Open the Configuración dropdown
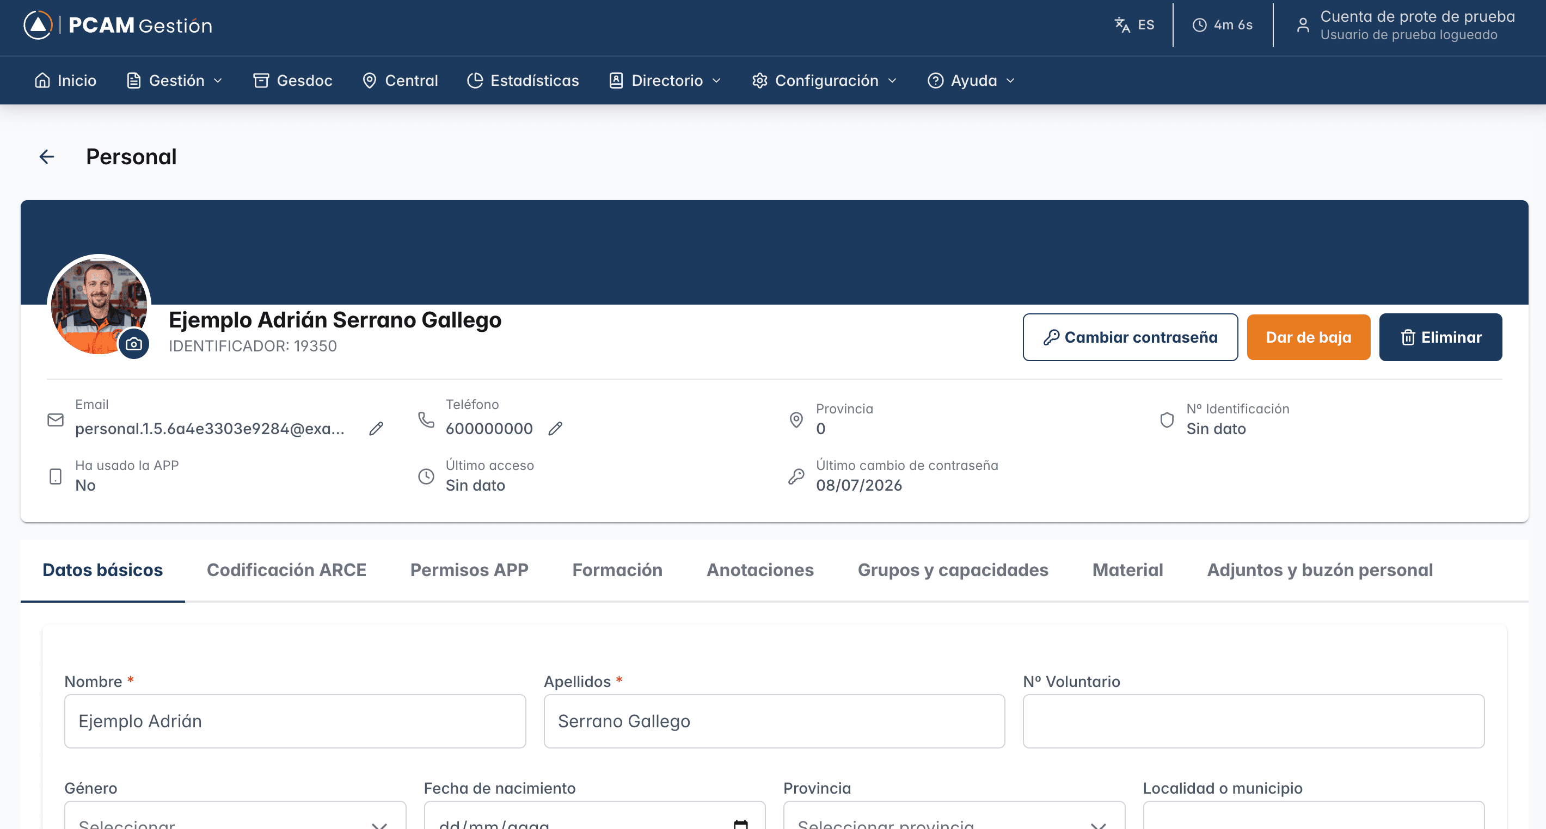 click(825, 81)
